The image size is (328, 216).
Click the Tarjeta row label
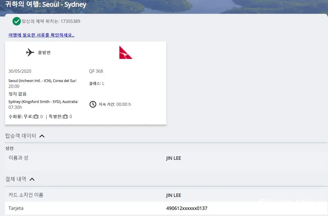pyautogui.click(x=16, y=208)
